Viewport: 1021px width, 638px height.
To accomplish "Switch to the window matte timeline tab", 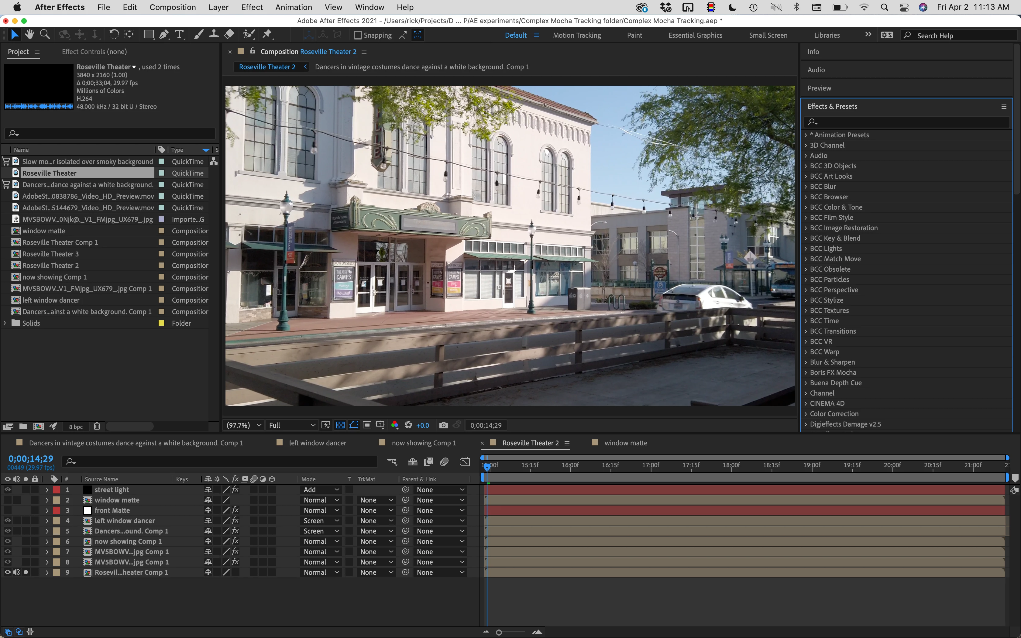I will (625, 443).
